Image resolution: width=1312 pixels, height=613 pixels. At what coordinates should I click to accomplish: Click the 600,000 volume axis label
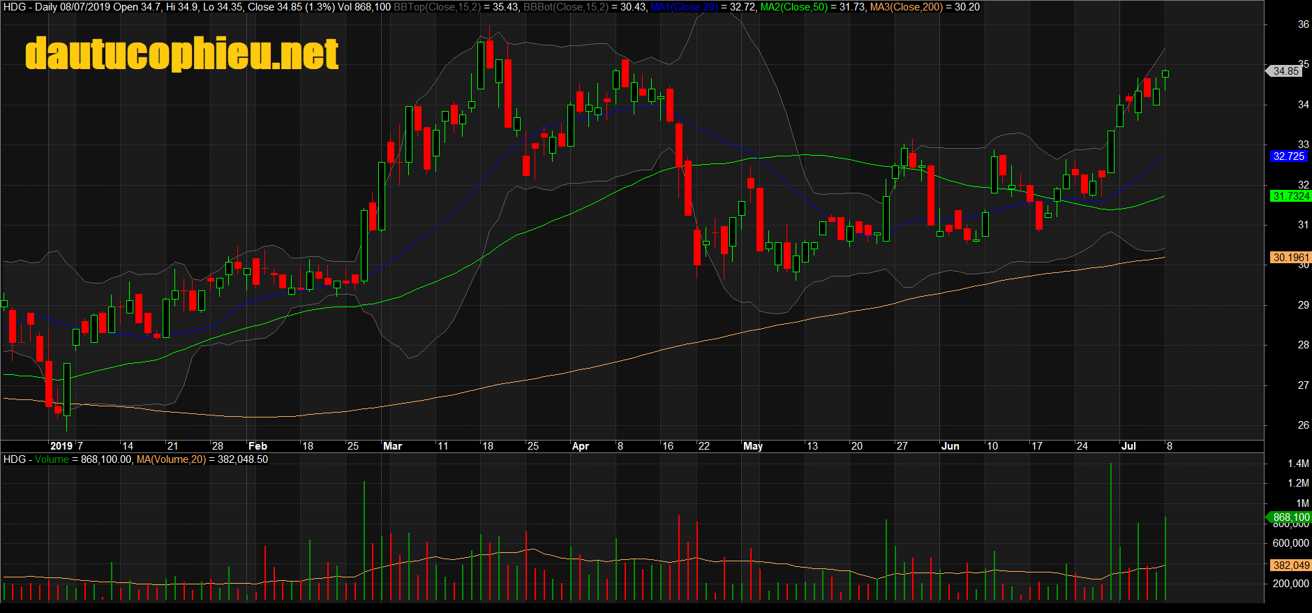pyautogui.click(x=1291, y=543)
